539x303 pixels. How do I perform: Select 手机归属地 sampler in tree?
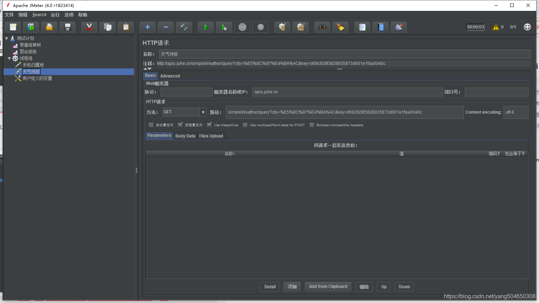[33, 65]
